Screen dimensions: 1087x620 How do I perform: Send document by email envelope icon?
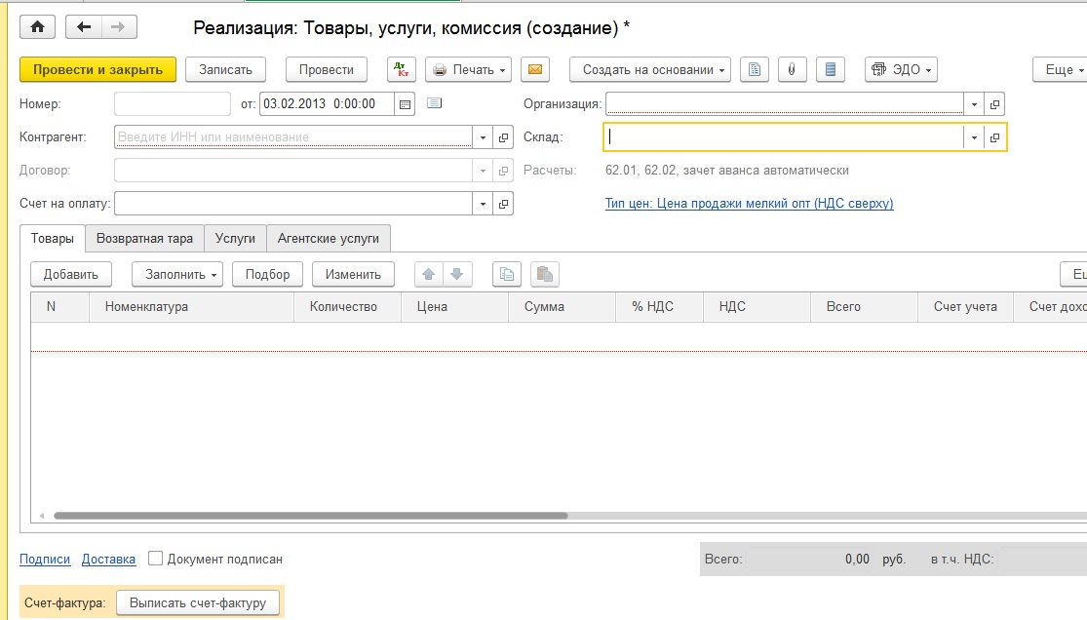tap(535, 69)
